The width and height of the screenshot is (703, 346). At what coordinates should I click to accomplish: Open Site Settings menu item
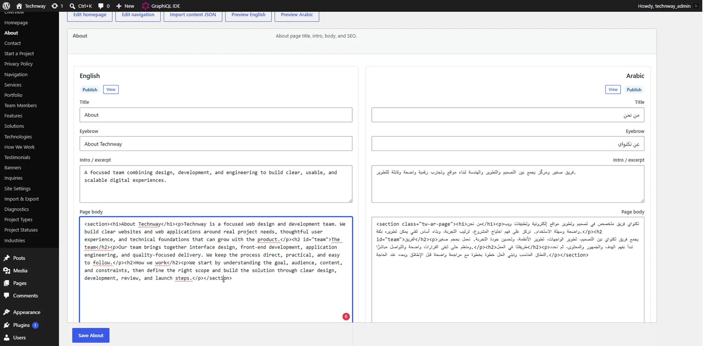coord(18,188)
